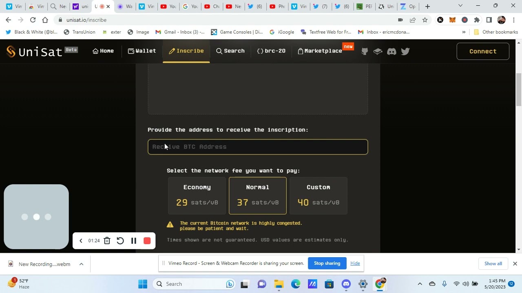Go back in recorder widget
Viewport: 522px width, 293px height.
[x=81, y=241]
